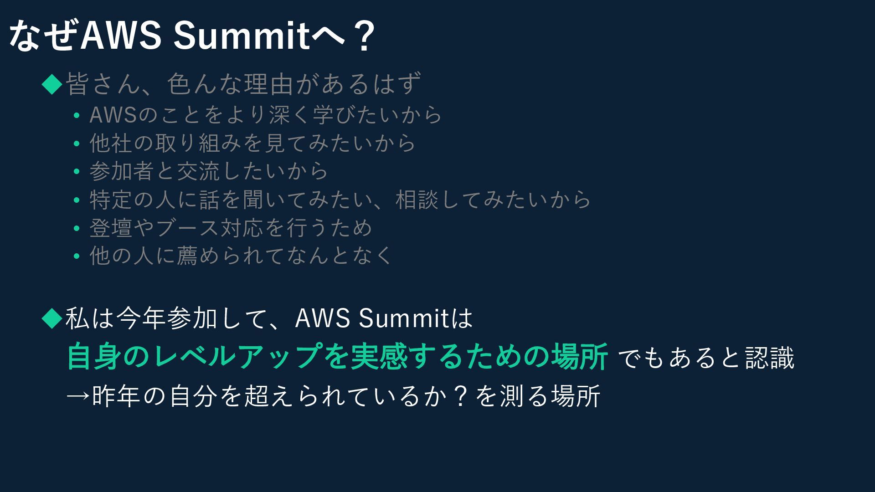Click the bullet dot before 他の人に薦められて
Image resolution: width=875 pixels, height=492 pixels.
tap(77, 256)
